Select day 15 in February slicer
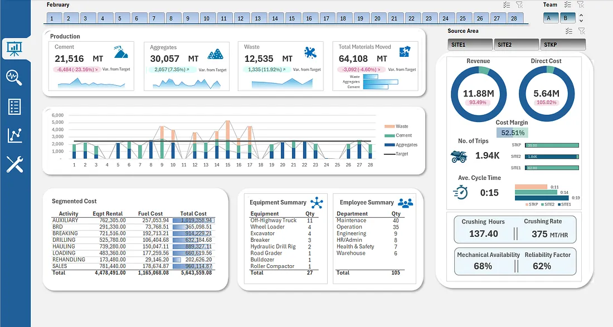Screen dimensions: 613x327 292,18
